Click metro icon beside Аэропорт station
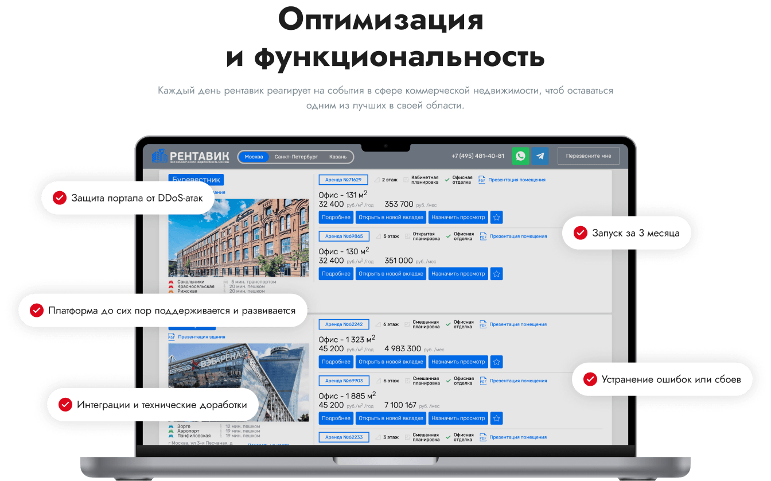The width and height of the screenshot is (771, 481). [171, 431]
